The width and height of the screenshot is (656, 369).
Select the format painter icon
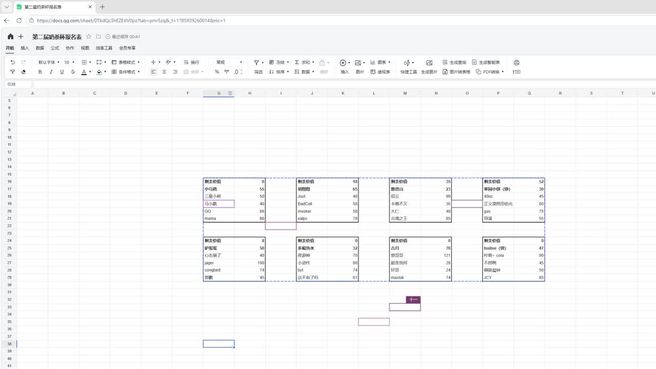(13, 72)
